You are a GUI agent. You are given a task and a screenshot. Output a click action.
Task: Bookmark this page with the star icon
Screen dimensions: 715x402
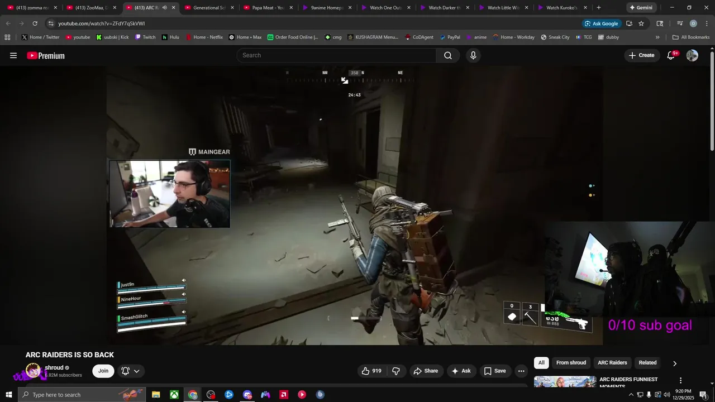click(641, 23)
